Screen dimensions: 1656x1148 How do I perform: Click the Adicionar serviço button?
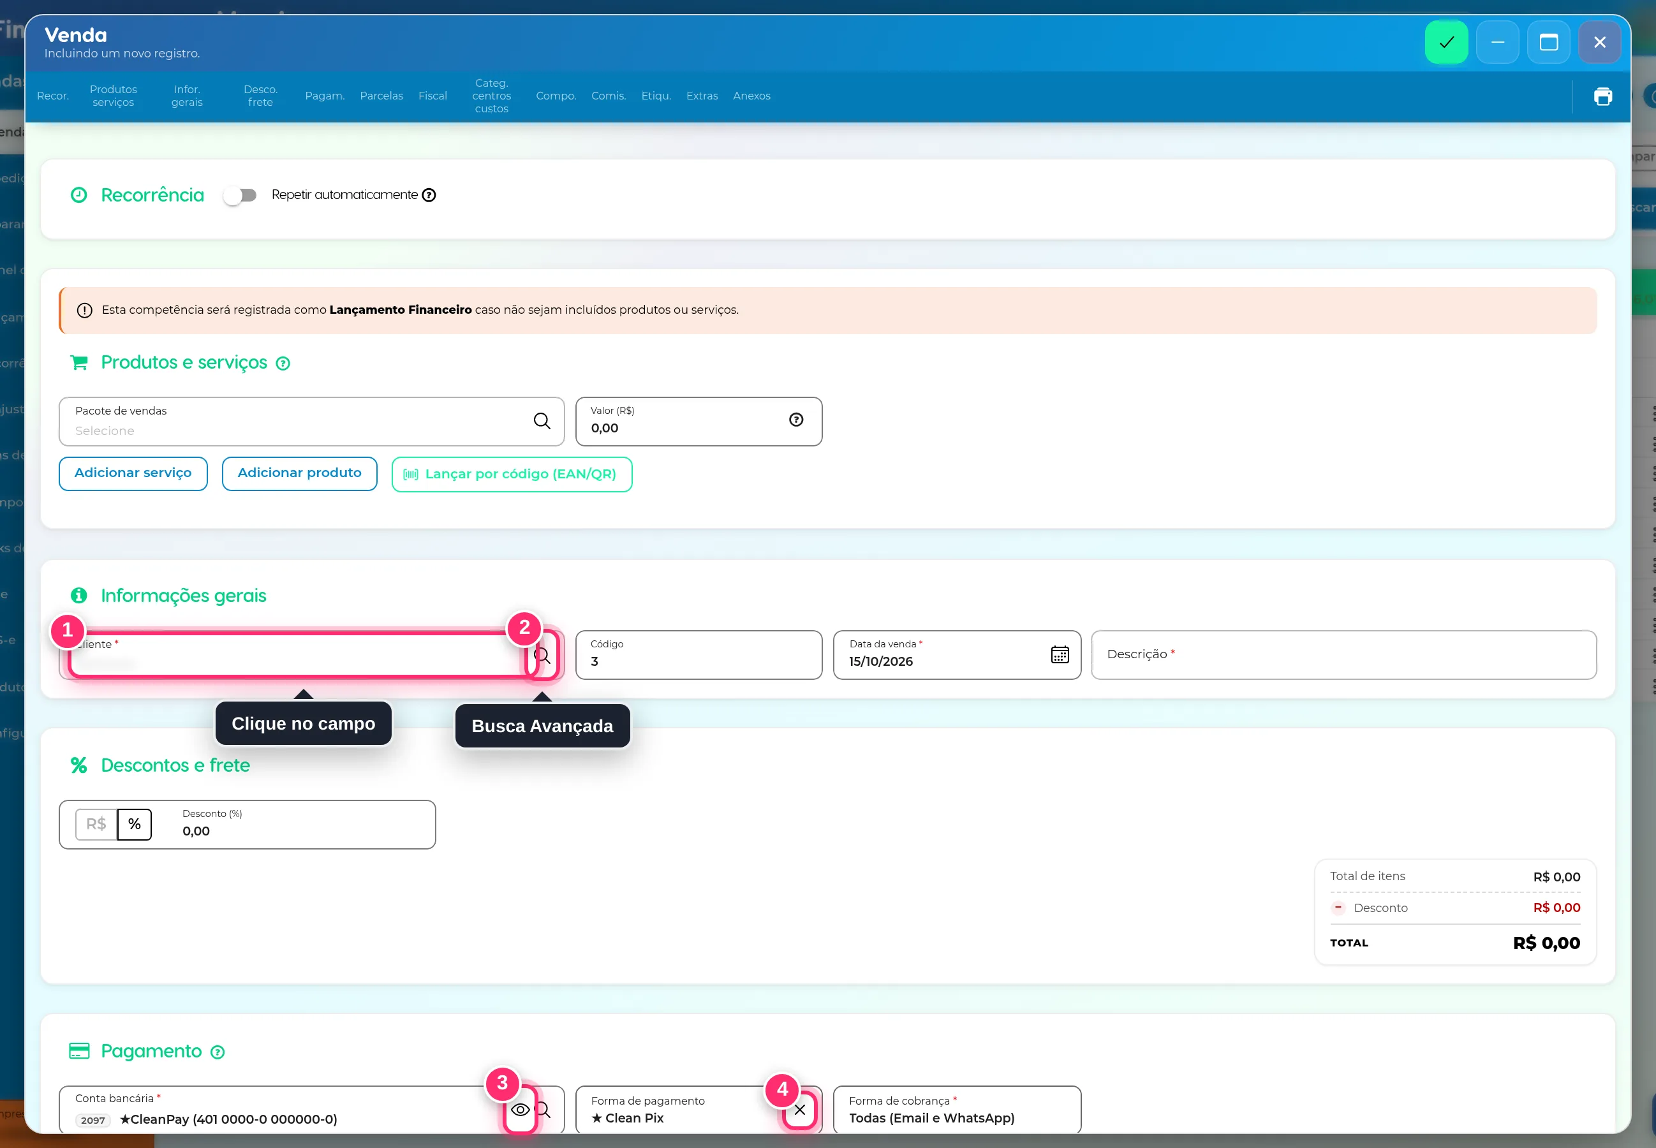click(x=133, y=474)
